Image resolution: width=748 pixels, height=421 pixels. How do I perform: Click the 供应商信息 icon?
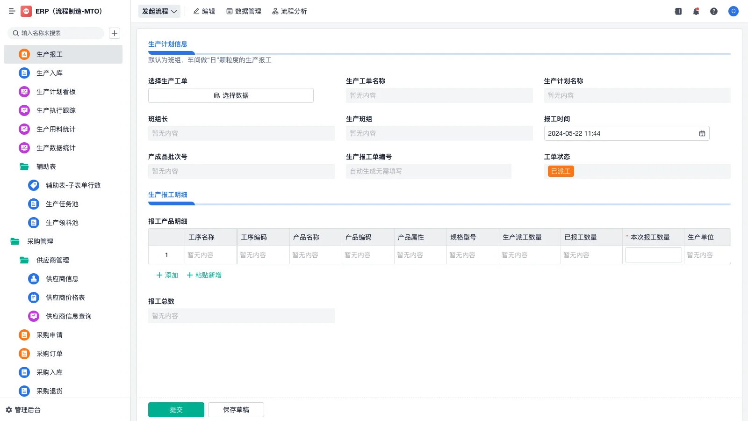pos(34,279)
